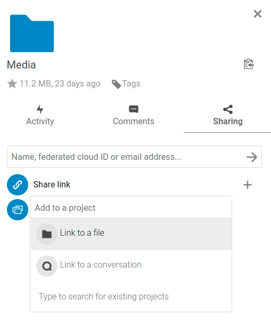Open the Tags label
This screenshot has height=326, width=271.
131,83
